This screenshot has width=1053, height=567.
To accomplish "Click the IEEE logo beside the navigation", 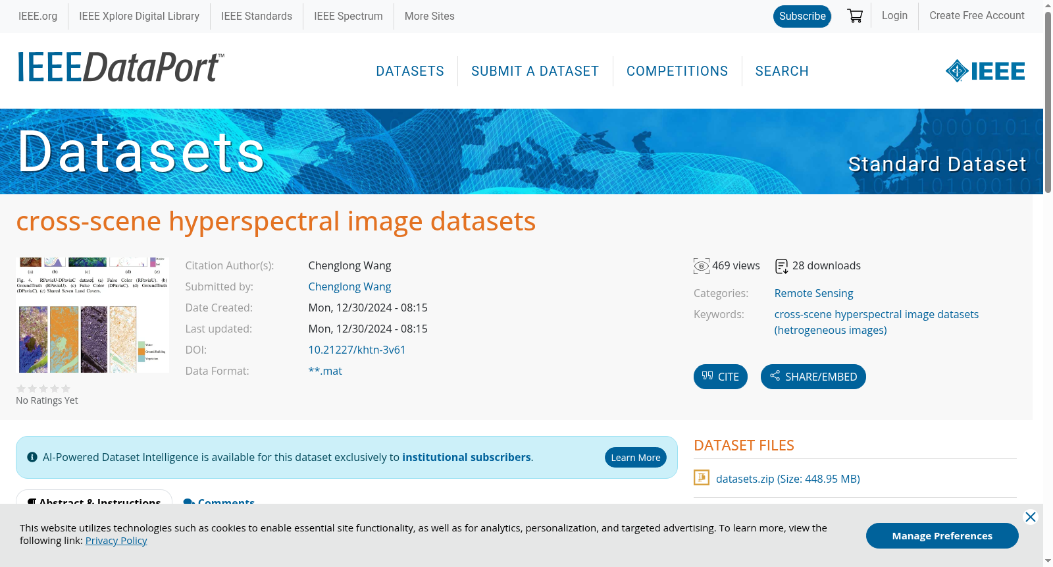I will (x=985, y=71).
